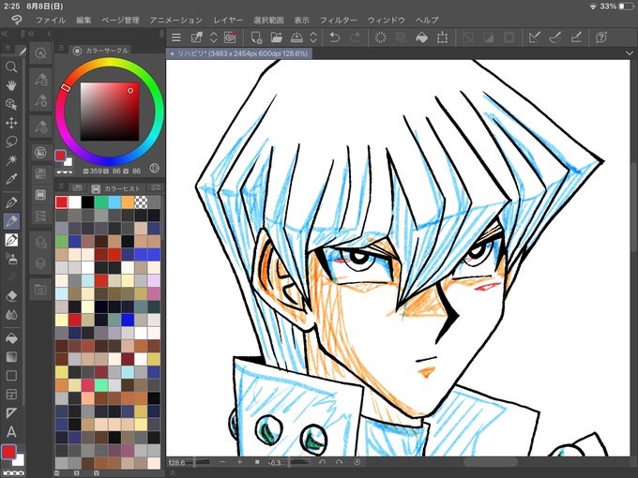The image size is (638, 478).
Task: Select the sub drawing color in color wheel panel
Action: [68, 162]
